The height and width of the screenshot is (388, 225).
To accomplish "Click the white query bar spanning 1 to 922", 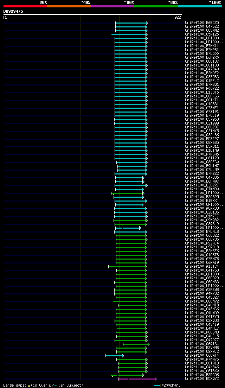I will pos(93,14).
